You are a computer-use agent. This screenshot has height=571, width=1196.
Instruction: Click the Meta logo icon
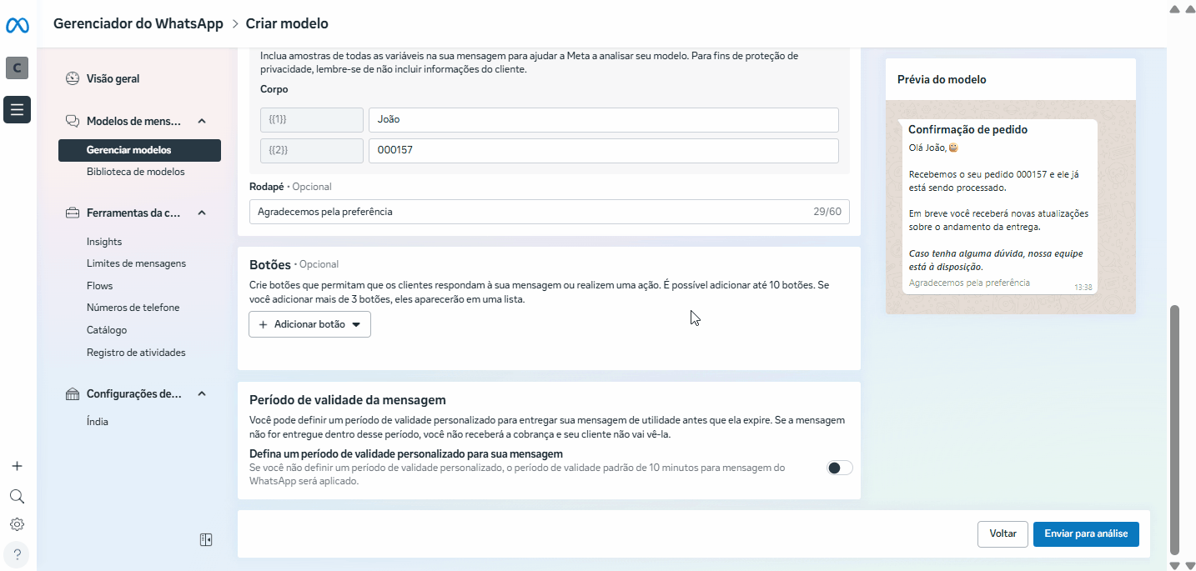tap(18, 26)
